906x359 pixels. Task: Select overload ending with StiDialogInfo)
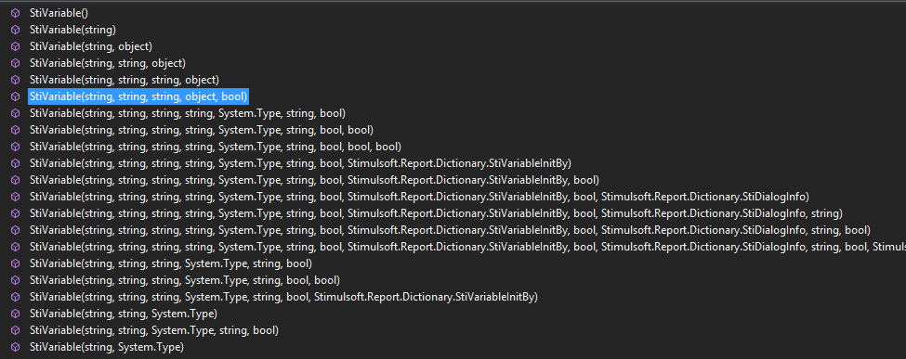click(419, 197)
